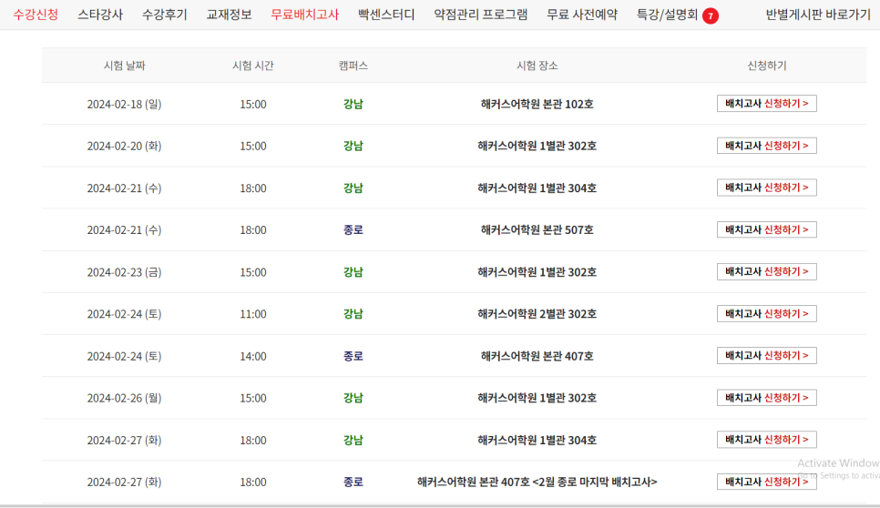Apply for 2024-02-26 placement test
This screenshot has height=508, width=880.
tap(767, 398)
